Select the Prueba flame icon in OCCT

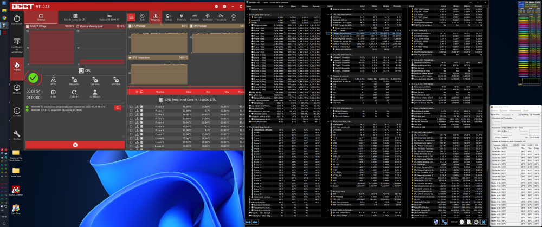coord(17,66)
